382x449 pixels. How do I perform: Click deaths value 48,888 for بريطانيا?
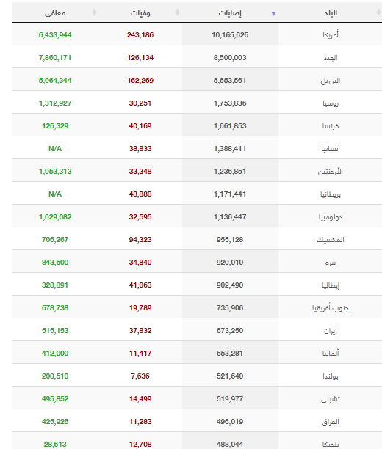[140, 194]
